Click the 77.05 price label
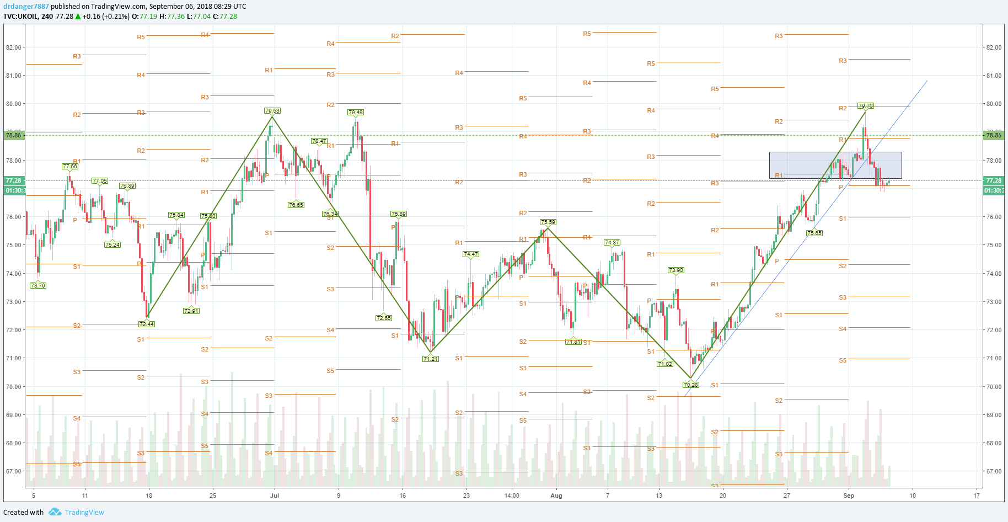1008x522 pixels. tap(100, 181)
